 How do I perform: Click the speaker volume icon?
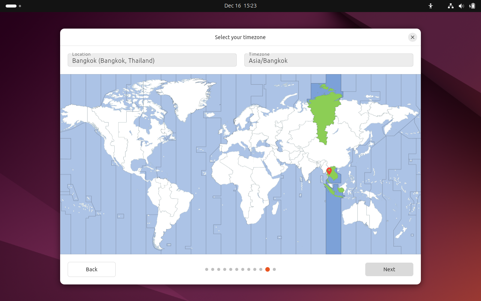(x=461, y=6)
